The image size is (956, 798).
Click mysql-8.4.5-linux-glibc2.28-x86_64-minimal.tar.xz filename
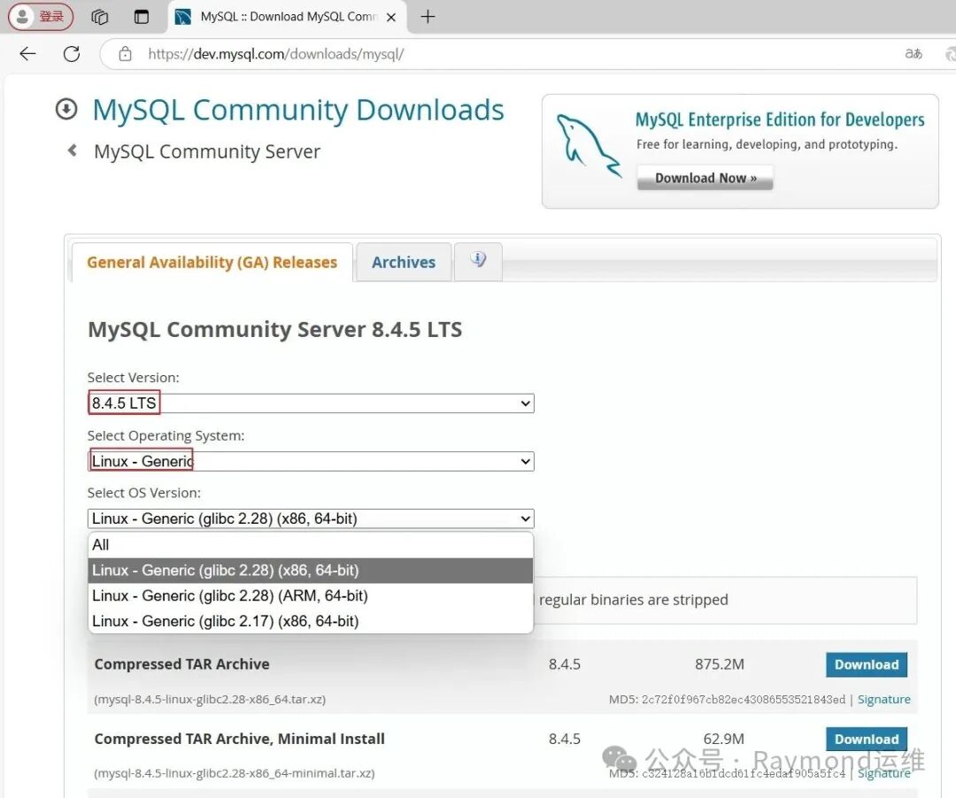pyautogui.click(x=234, y=773)
